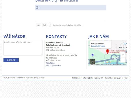Open the Podatelna link
Screen dimensions: 131x98
coord(50,63)
